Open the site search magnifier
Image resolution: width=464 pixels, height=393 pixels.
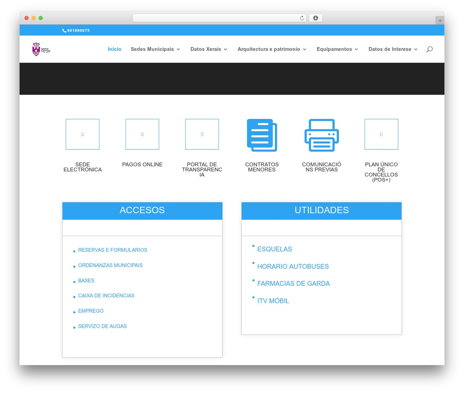(x=430, y=49)
